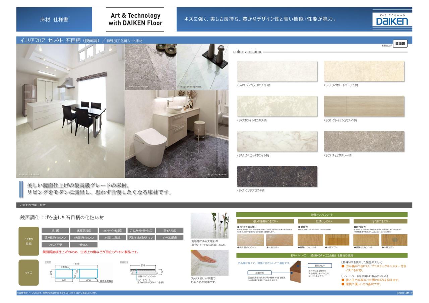
Task: Click the サイズ olive label block
Action: [28, 273]
